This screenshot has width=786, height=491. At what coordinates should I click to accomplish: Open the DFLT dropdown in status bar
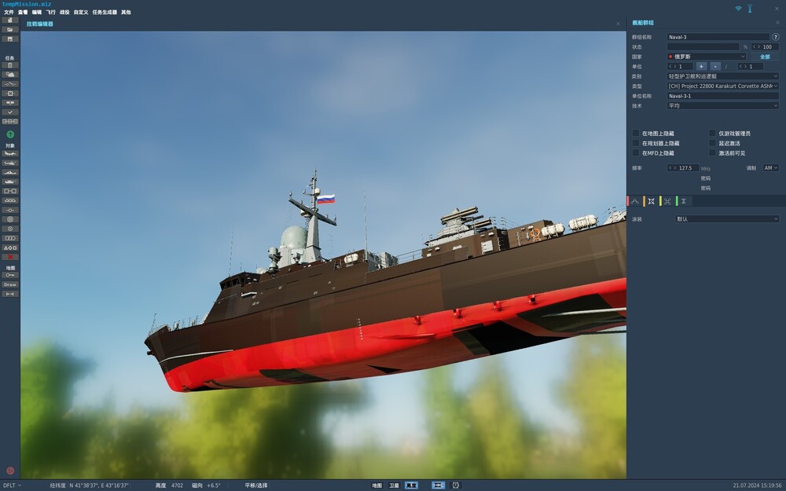(x=13, y=485)
